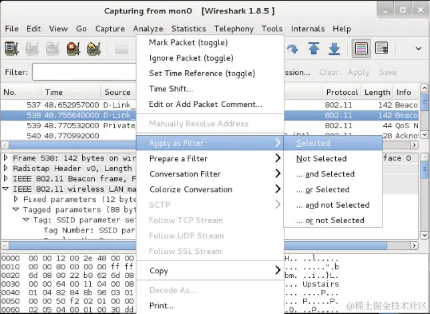The width and height of the screenshot is (430, 314).
Task: Choose Ignore Packet (toggle)
Action: pos(210,58)
